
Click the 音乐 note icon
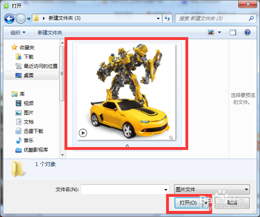[19, 140]
